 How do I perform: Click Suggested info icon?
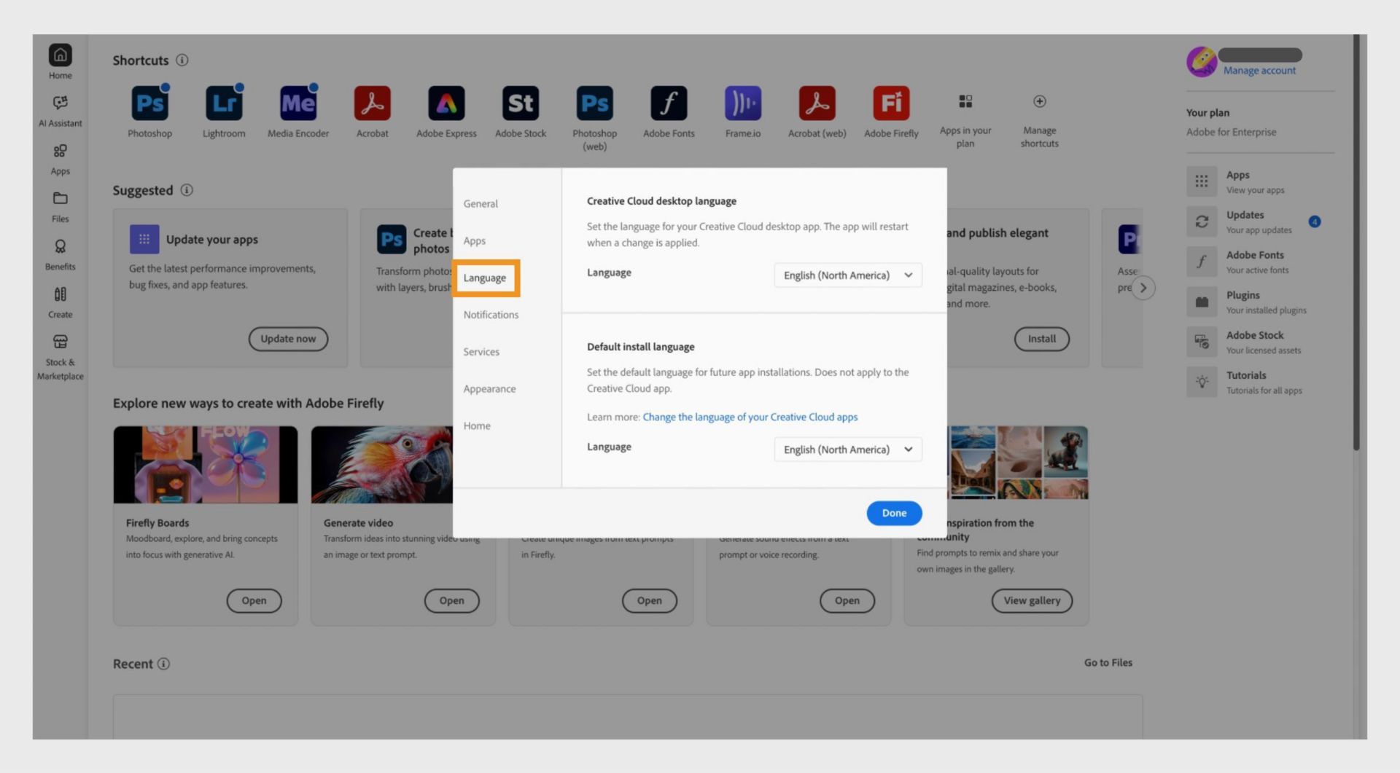coord(187,190)
